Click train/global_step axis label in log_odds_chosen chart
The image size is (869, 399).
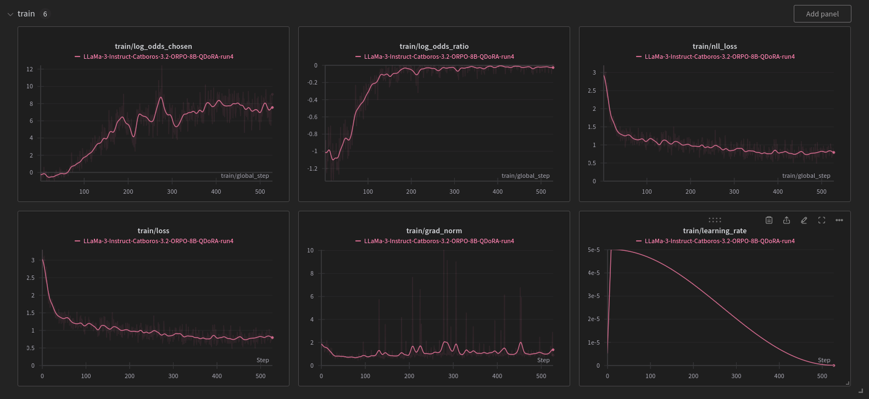coord(245,176)
